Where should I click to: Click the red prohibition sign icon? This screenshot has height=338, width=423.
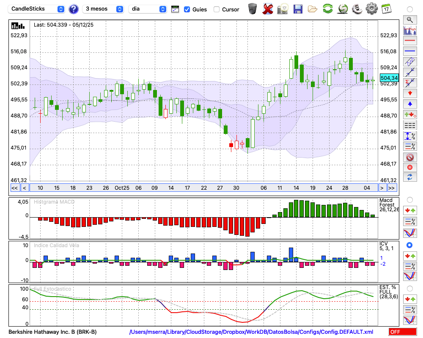click(x=409, y=157)
